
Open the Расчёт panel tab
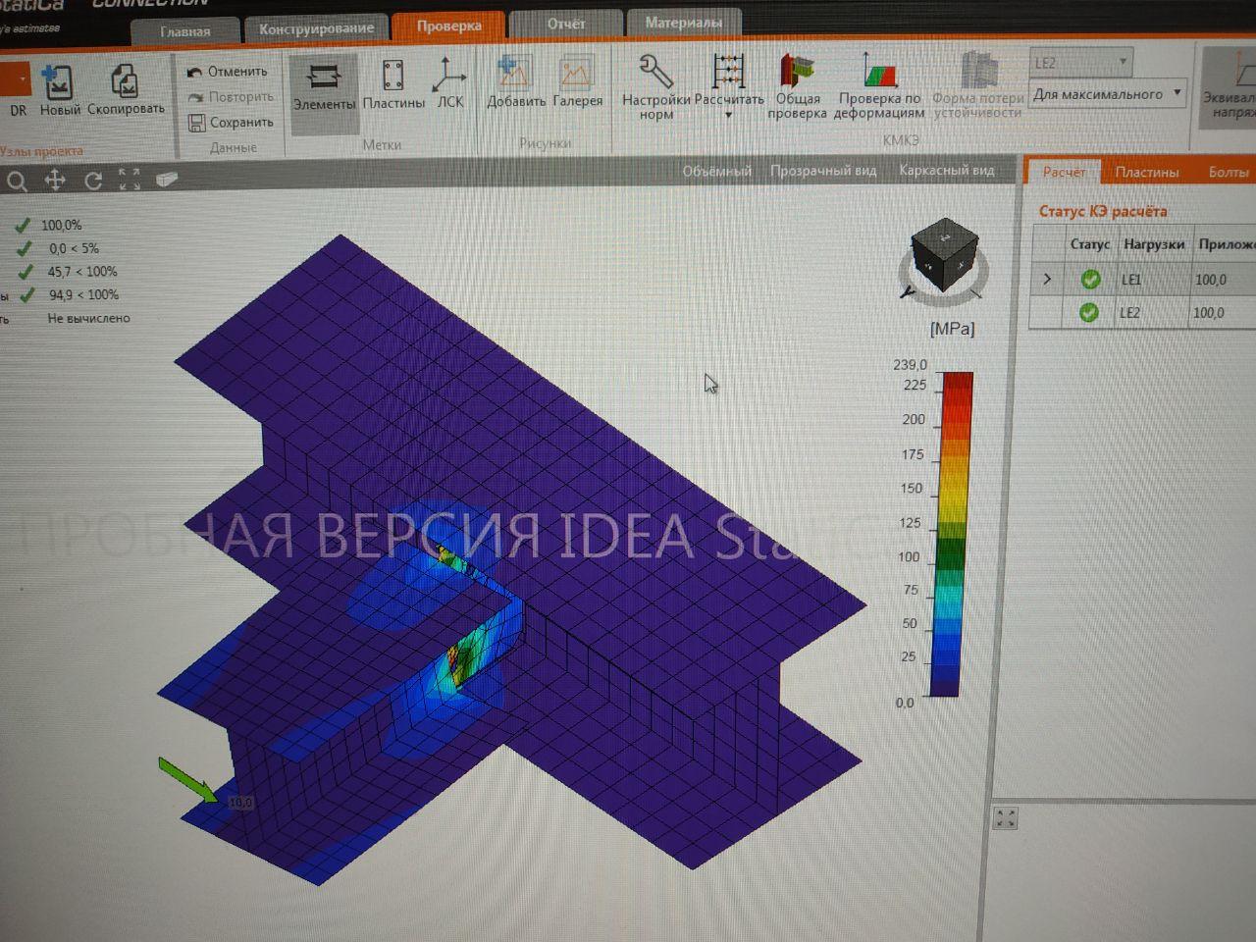(1065, 172)
